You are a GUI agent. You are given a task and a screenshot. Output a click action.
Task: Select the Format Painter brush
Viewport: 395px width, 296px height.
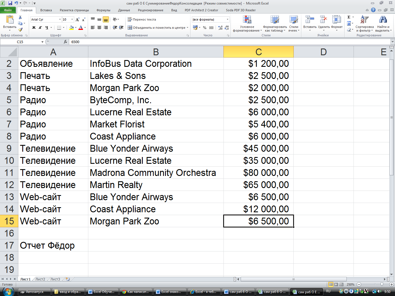click(20, 30)
